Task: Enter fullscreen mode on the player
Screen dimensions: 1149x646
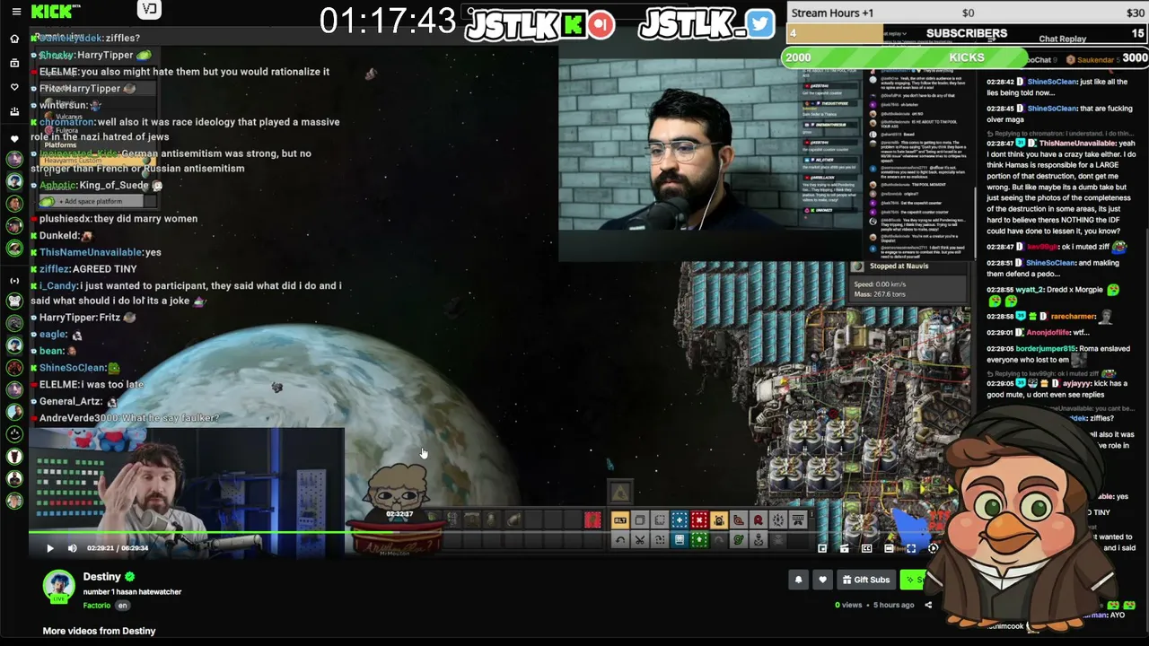Action: [x=911, y=548]
